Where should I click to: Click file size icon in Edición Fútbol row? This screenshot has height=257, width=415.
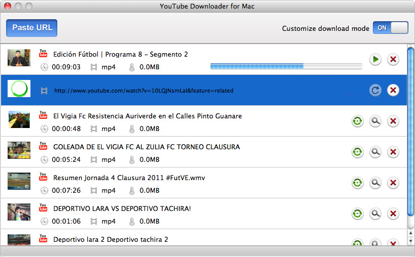[132, 67]
